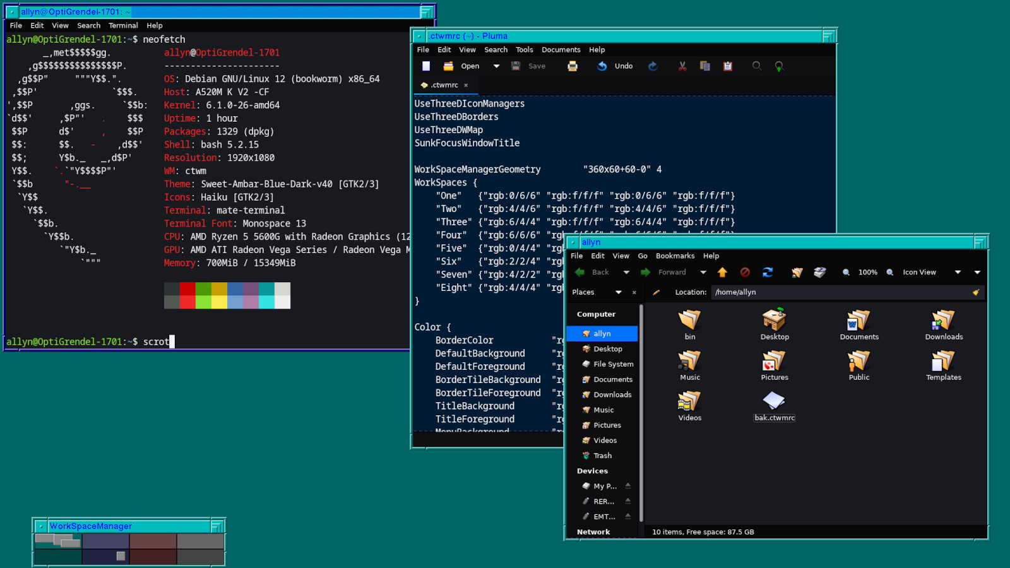Screen dimensions: 1010x568
Task: Expand the Open recent files dropdown arrow
Action: [x=496, y=66]
